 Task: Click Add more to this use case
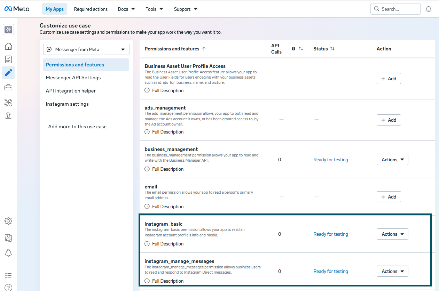pyautogui.click(x=77, y=127)
